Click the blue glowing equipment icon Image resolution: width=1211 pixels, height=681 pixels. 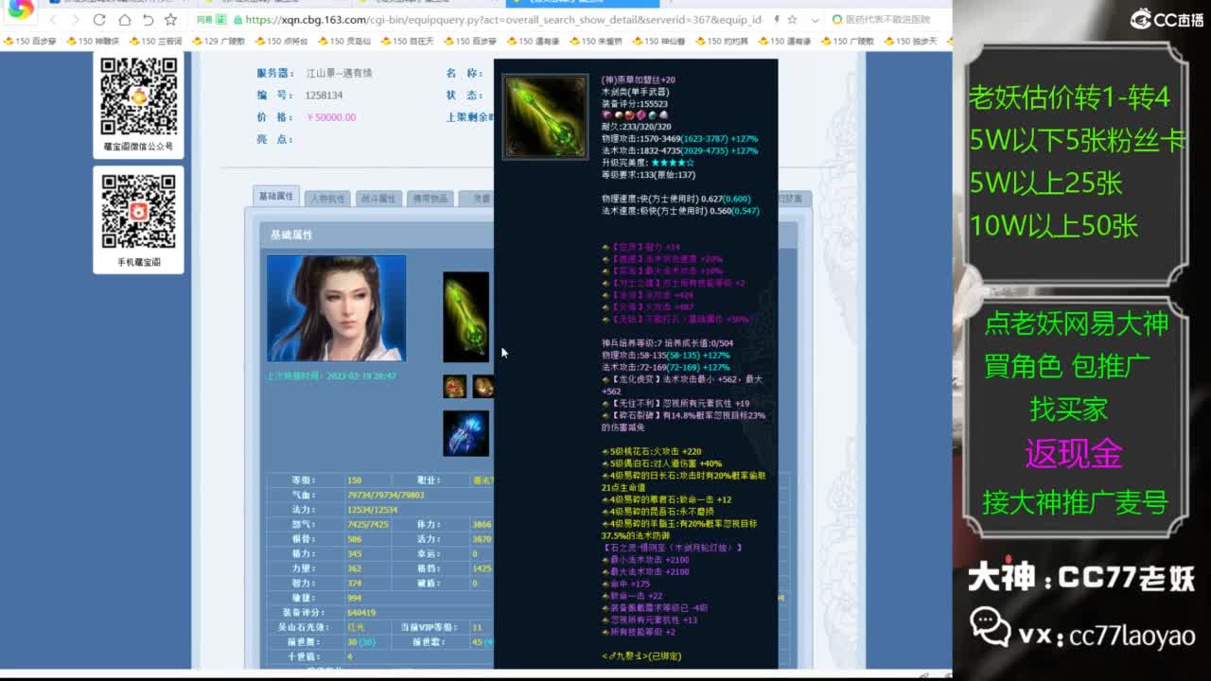pos(465,433)
